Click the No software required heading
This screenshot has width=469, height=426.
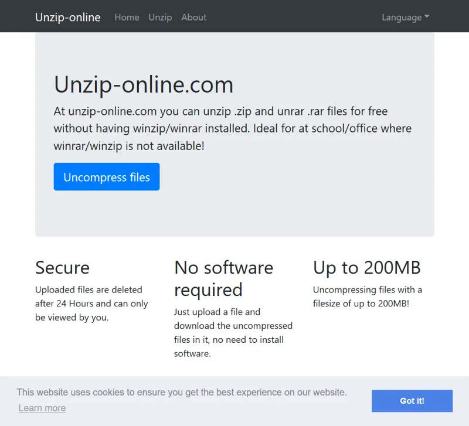223,278
